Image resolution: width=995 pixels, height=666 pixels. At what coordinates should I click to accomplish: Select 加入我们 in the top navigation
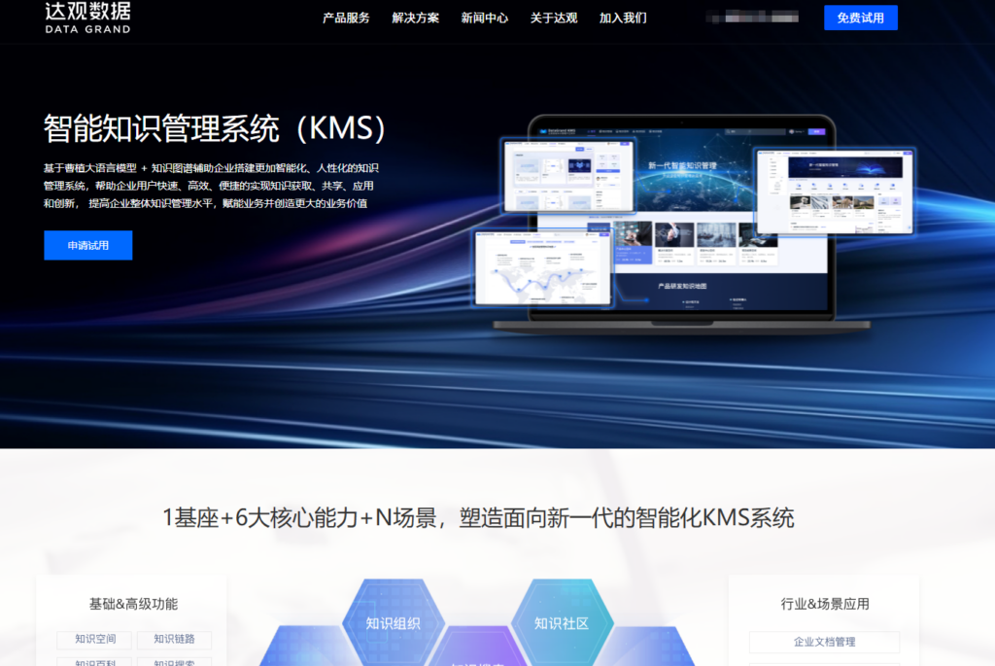click(x=622, y=17)
